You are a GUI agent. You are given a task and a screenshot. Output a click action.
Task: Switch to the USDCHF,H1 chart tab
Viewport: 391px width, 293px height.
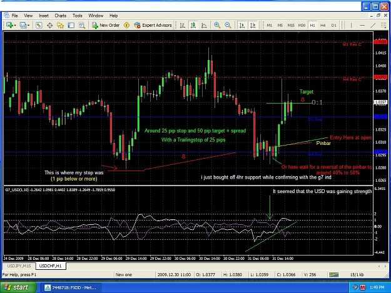(51, 266)
